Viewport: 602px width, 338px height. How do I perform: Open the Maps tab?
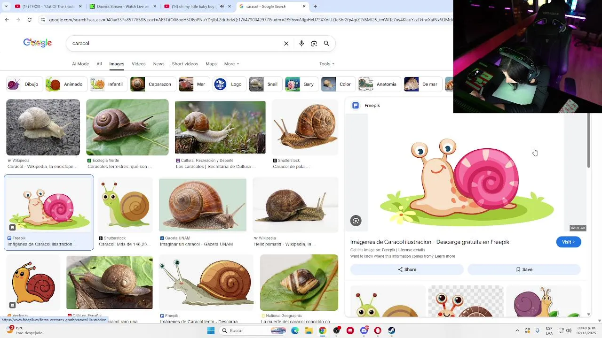coord(211,64)
